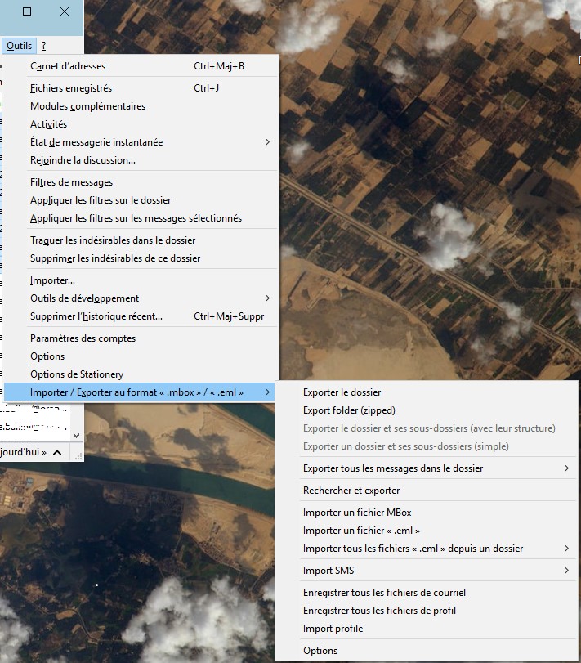581x663 pixels.
Task: Select Enregistrer tous les fichiers de courriel
Action: 427,593
